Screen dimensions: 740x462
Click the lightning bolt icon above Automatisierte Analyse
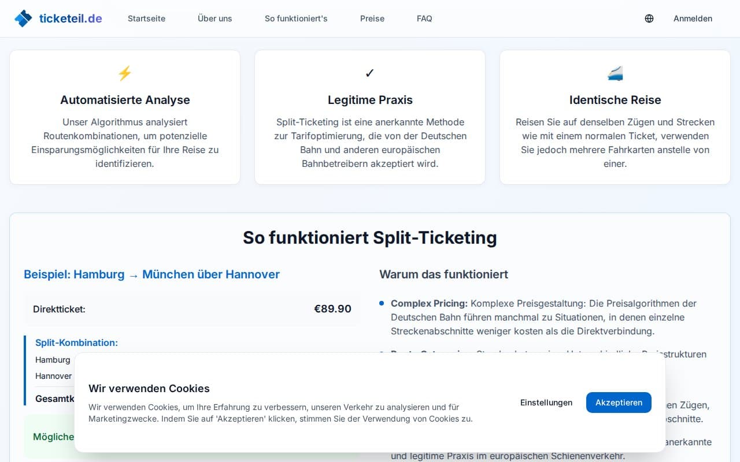click(125, 73)
